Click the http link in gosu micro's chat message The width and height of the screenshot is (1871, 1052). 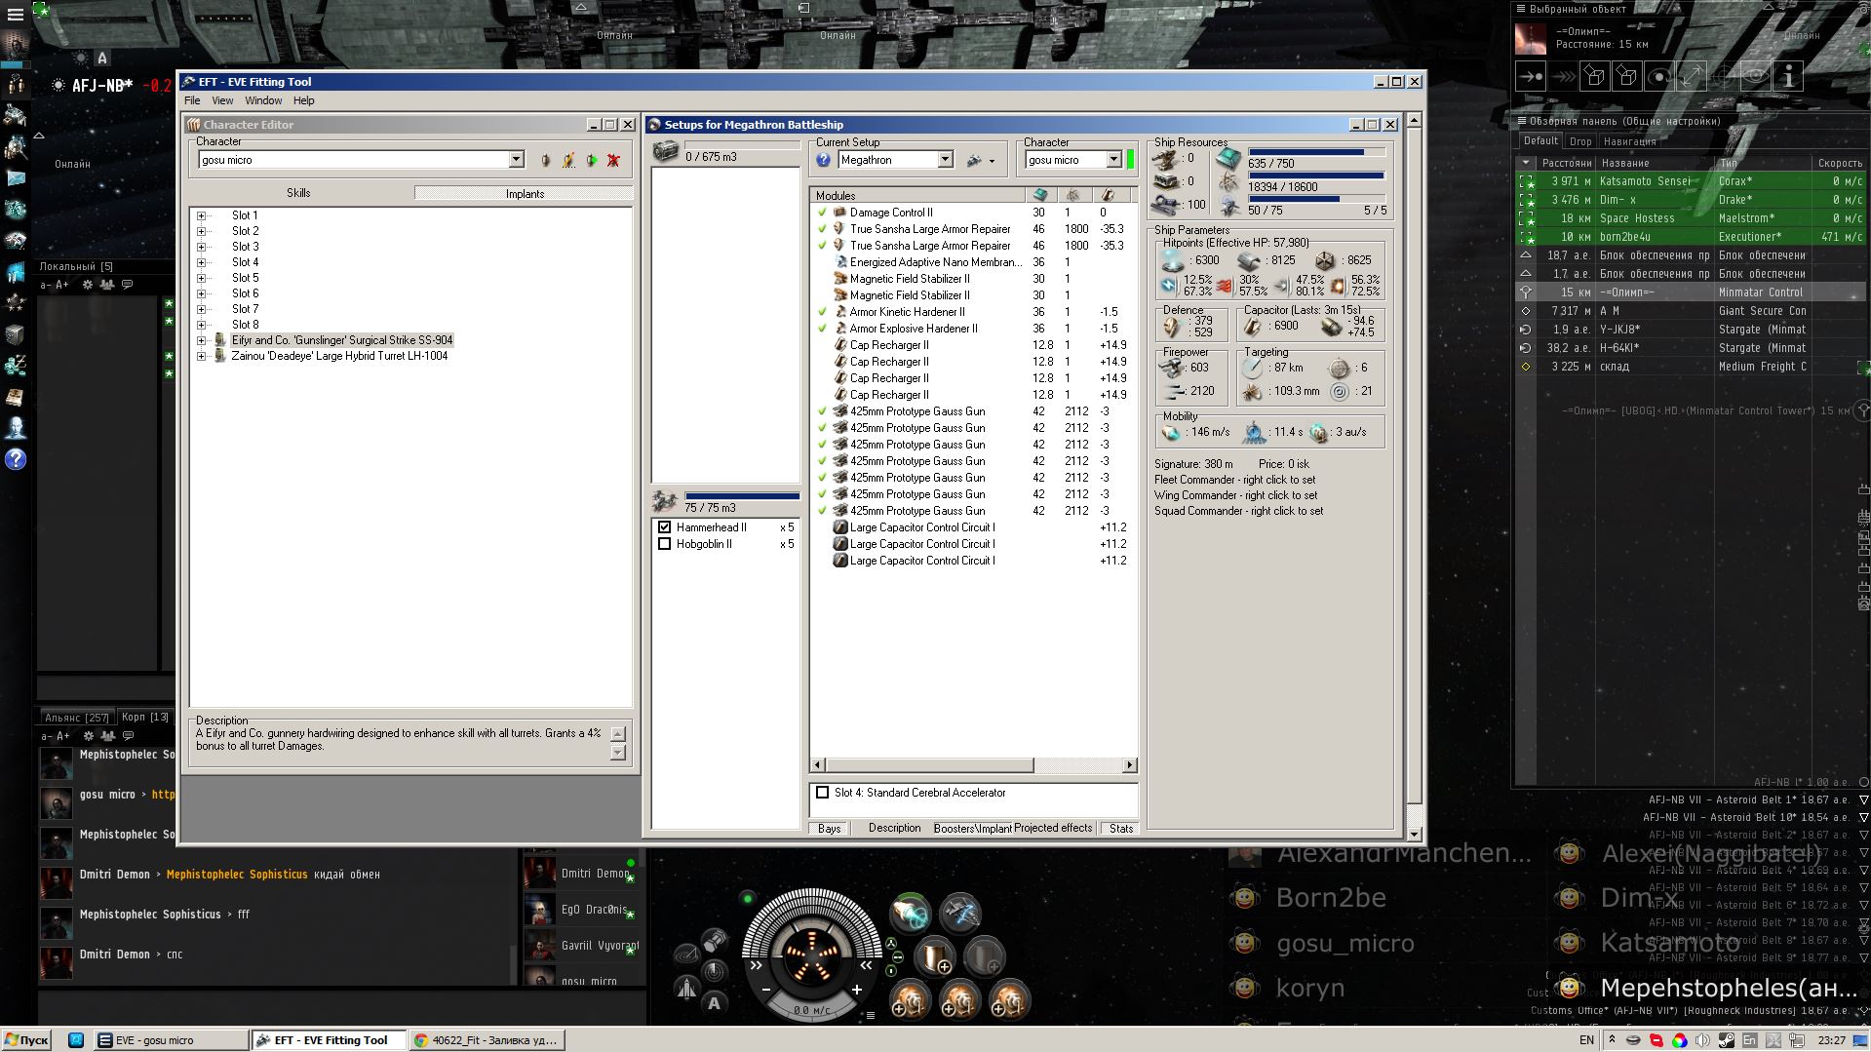tap(163, 795)
